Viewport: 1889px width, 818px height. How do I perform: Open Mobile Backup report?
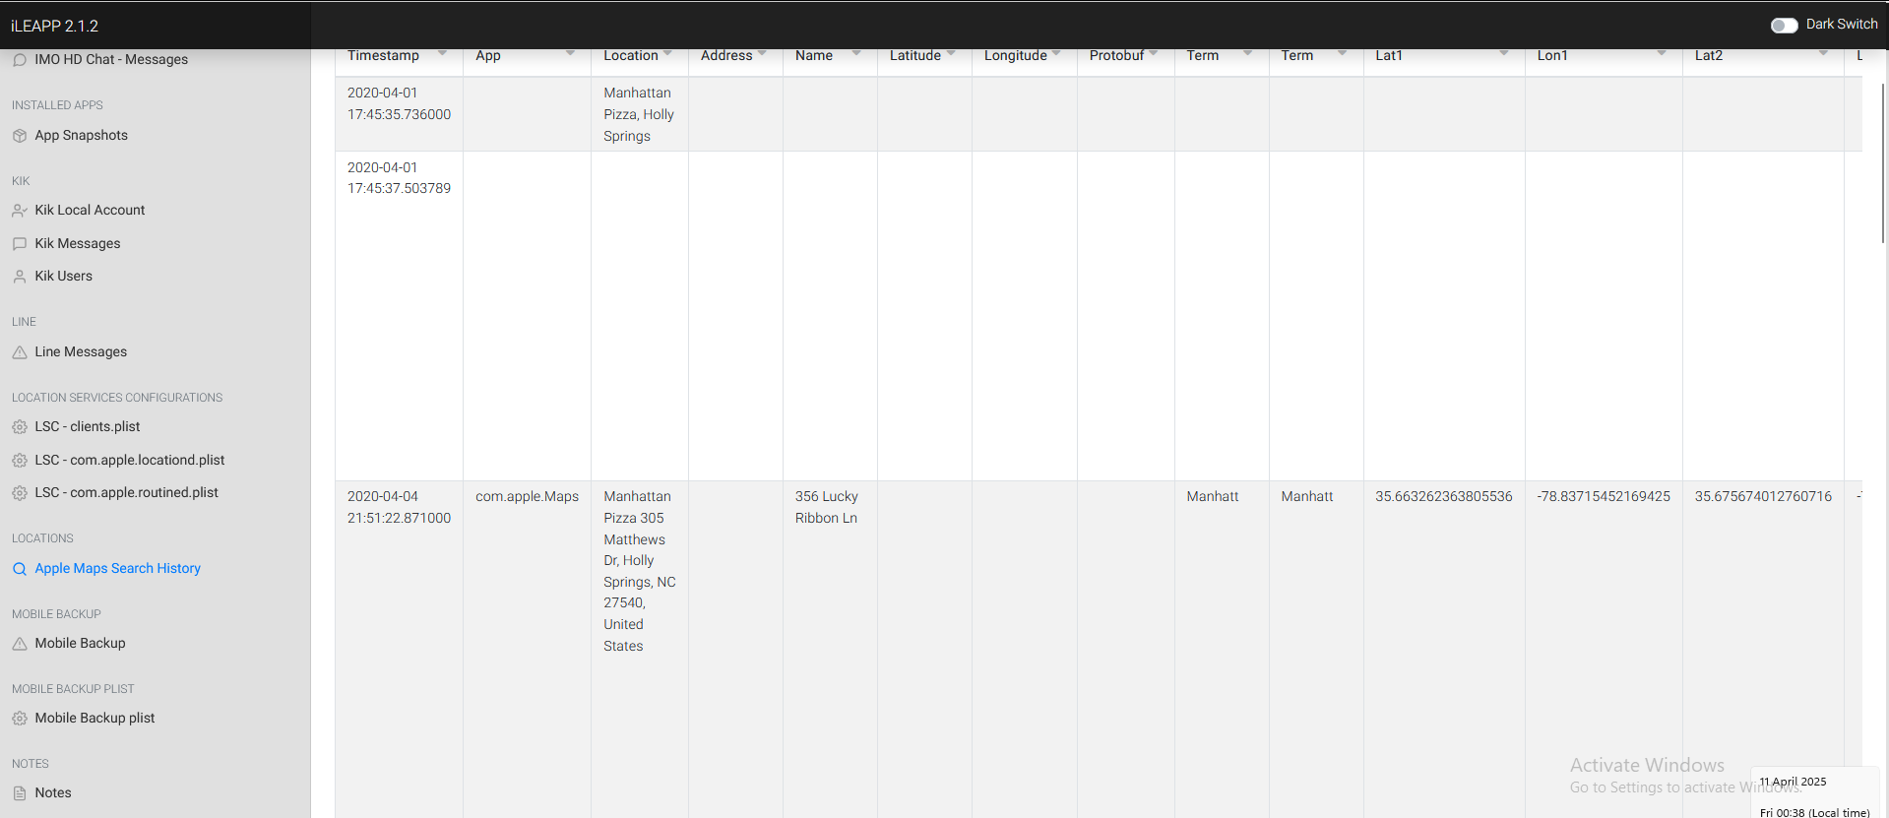click(81, 643)
